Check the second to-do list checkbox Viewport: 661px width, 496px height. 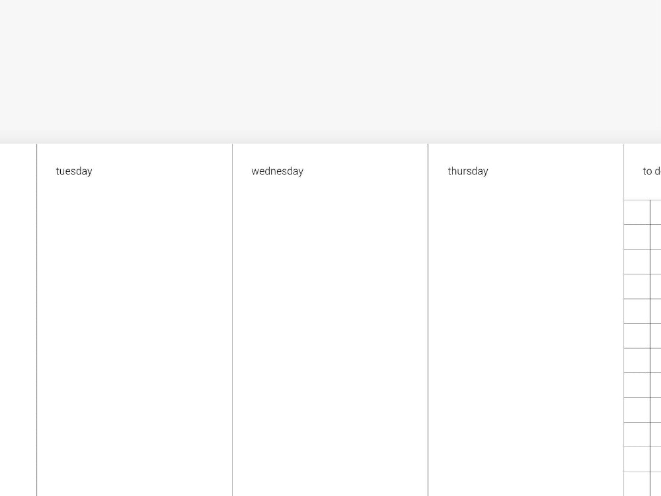tap(637, 237)
